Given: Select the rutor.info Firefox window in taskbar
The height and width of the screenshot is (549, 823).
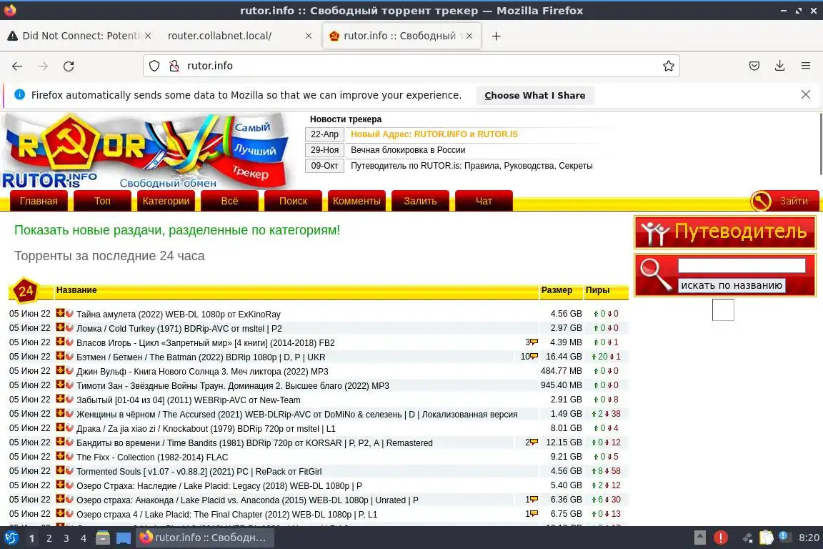Looking at the screenshot, I should pyautogui.click(x=204, y=538).
